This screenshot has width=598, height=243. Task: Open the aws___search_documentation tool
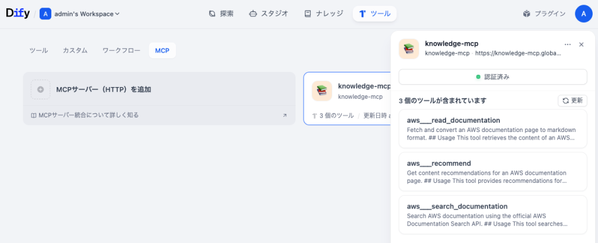493,215
